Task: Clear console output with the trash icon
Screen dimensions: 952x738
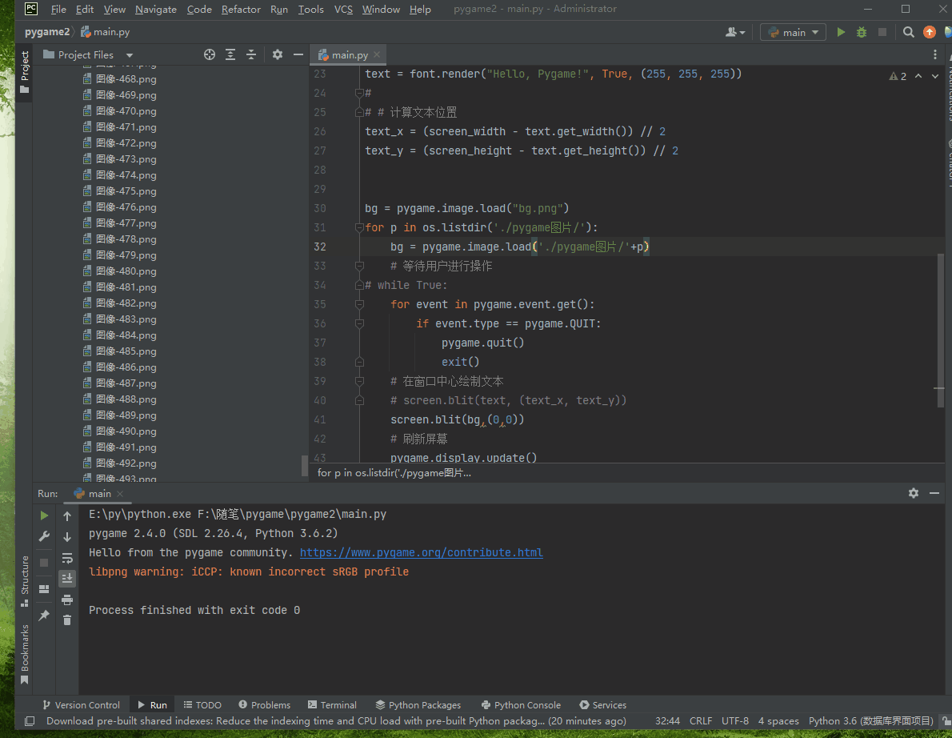Action: (x=67, y=620)
